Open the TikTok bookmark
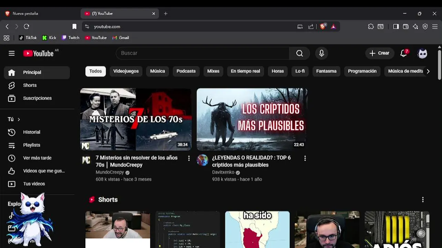The image size is (442, 248). coord(28,38)
